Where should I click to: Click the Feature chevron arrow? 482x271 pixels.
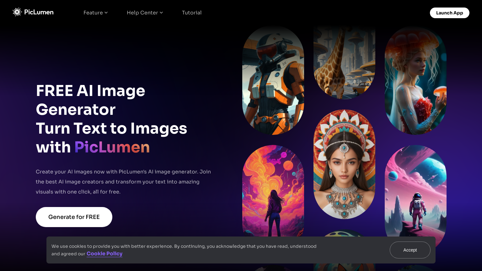(106, 13)
